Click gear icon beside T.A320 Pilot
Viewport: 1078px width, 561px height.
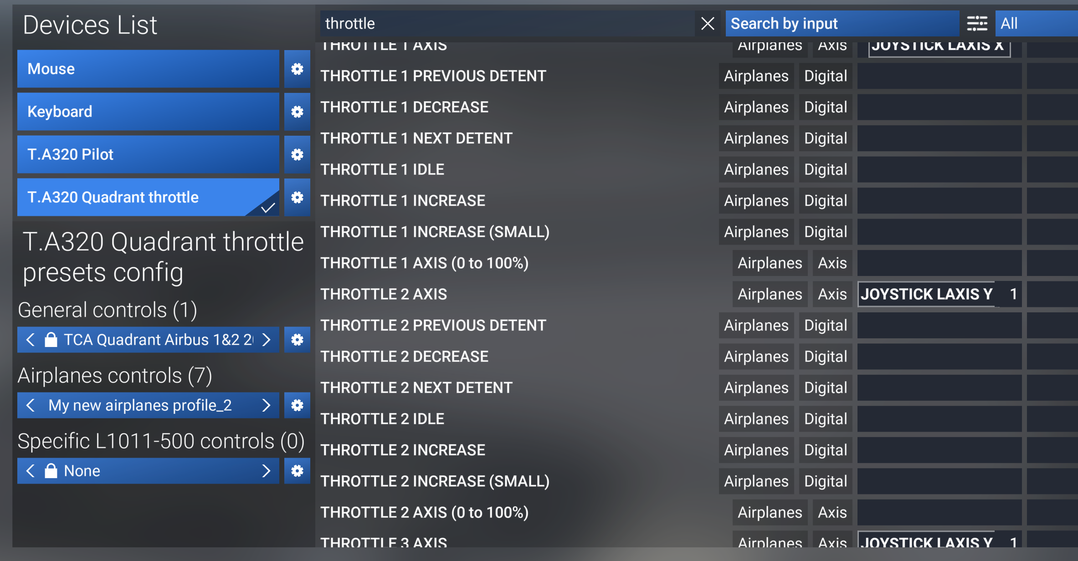click(297, 154)
